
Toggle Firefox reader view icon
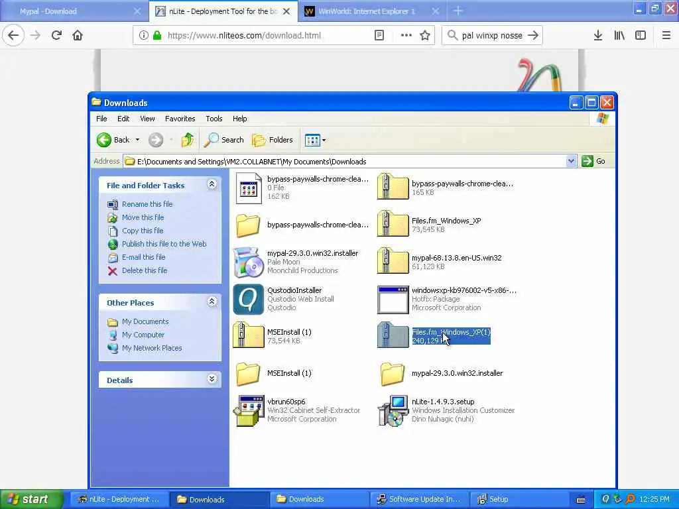[x=379, y=35]
